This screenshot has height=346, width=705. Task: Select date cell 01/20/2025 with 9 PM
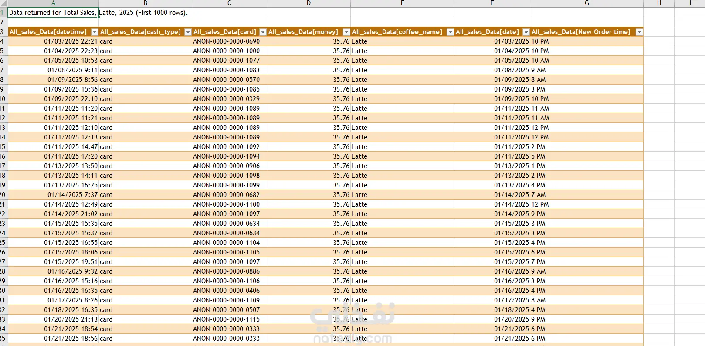[x=492, y=319]
